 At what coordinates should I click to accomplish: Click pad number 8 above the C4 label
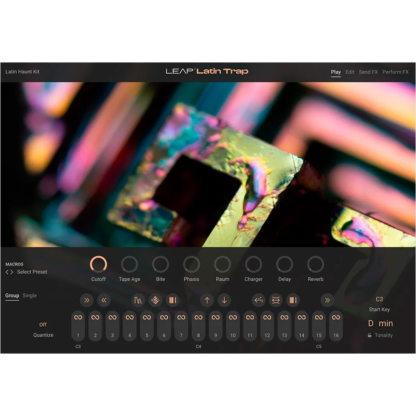point(198,335)
